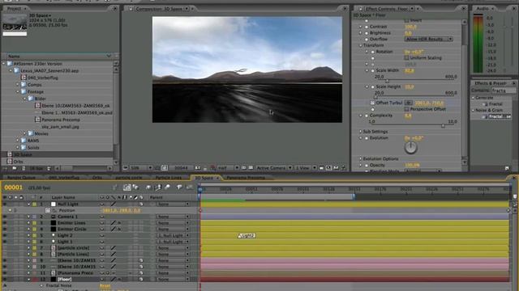Select the Effects & Presets tab
The height and width of the screenshot is (291, 519).
click(490, 83)
